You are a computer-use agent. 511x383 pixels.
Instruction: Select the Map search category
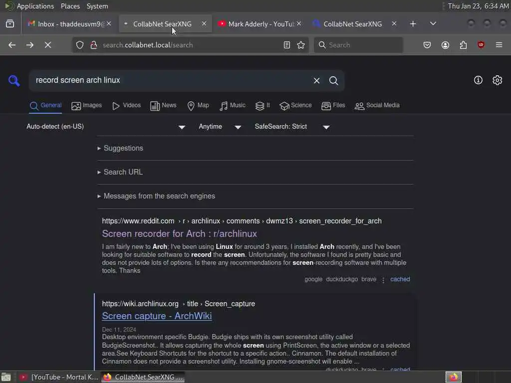point(198,106)
